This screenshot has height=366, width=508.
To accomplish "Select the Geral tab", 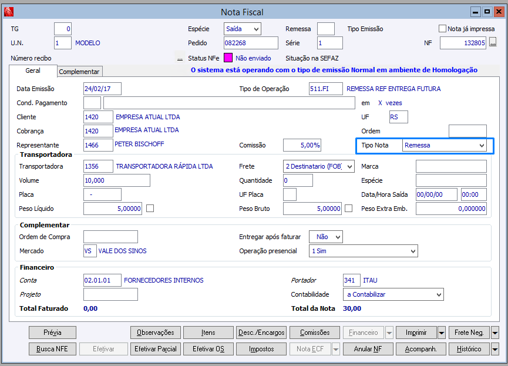I will click(x=33, y=70).
